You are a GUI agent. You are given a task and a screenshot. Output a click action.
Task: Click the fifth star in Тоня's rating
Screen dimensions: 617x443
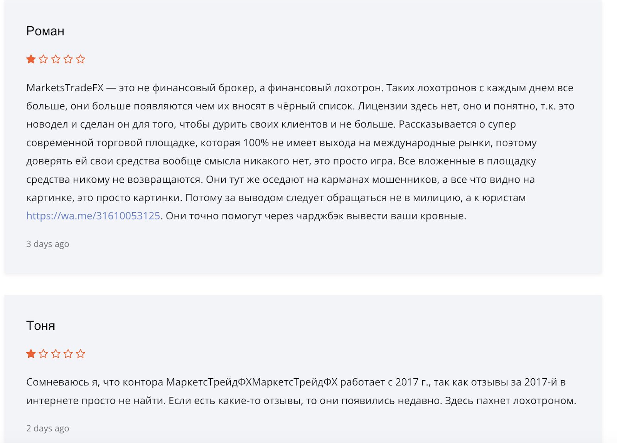81,354
